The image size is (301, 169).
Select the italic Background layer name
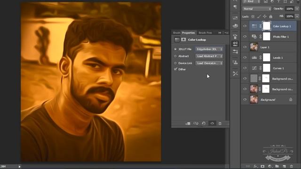pos(268,100)
